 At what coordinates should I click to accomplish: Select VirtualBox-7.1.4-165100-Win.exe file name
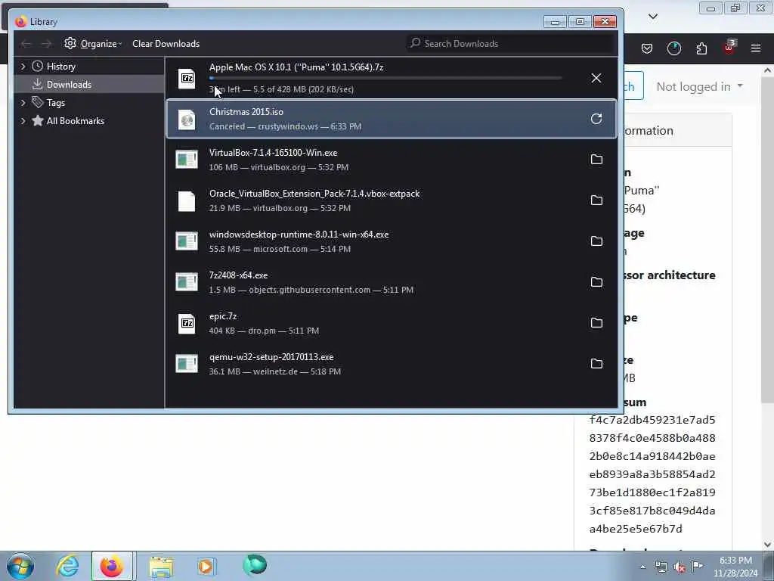pos(273,153)
